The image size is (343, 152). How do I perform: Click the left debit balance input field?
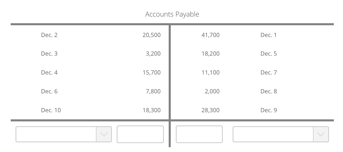(140, 134)
